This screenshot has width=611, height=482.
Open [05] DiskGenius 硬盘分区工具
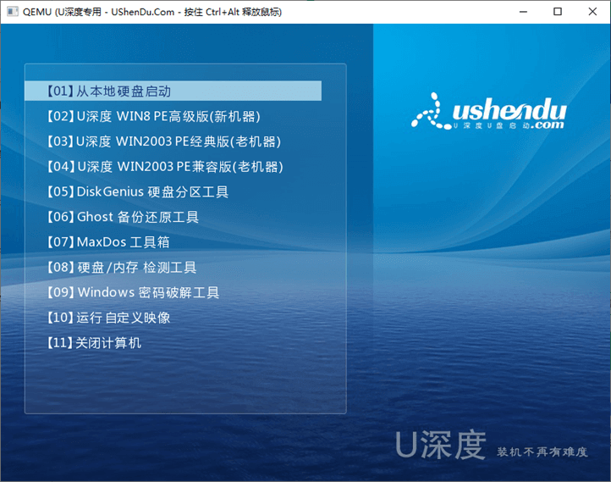(x=138, y=191)
